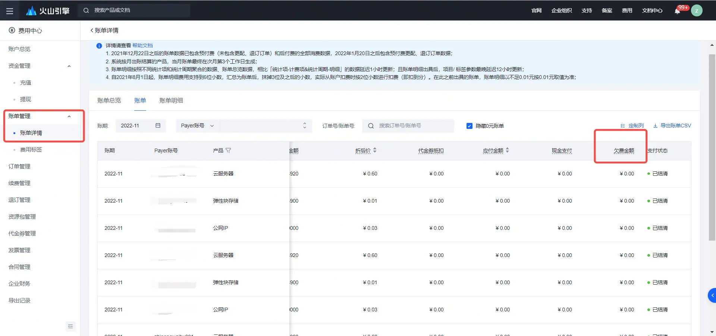
Task: Click the export 导出账单CSV download icon
Action: pyautogui.click(x=655, y=126)
